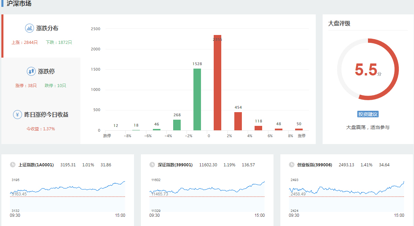Open the 上证指数(1A0001) link
Viewport: 414px width, 226px height.
tap(36, 165)
